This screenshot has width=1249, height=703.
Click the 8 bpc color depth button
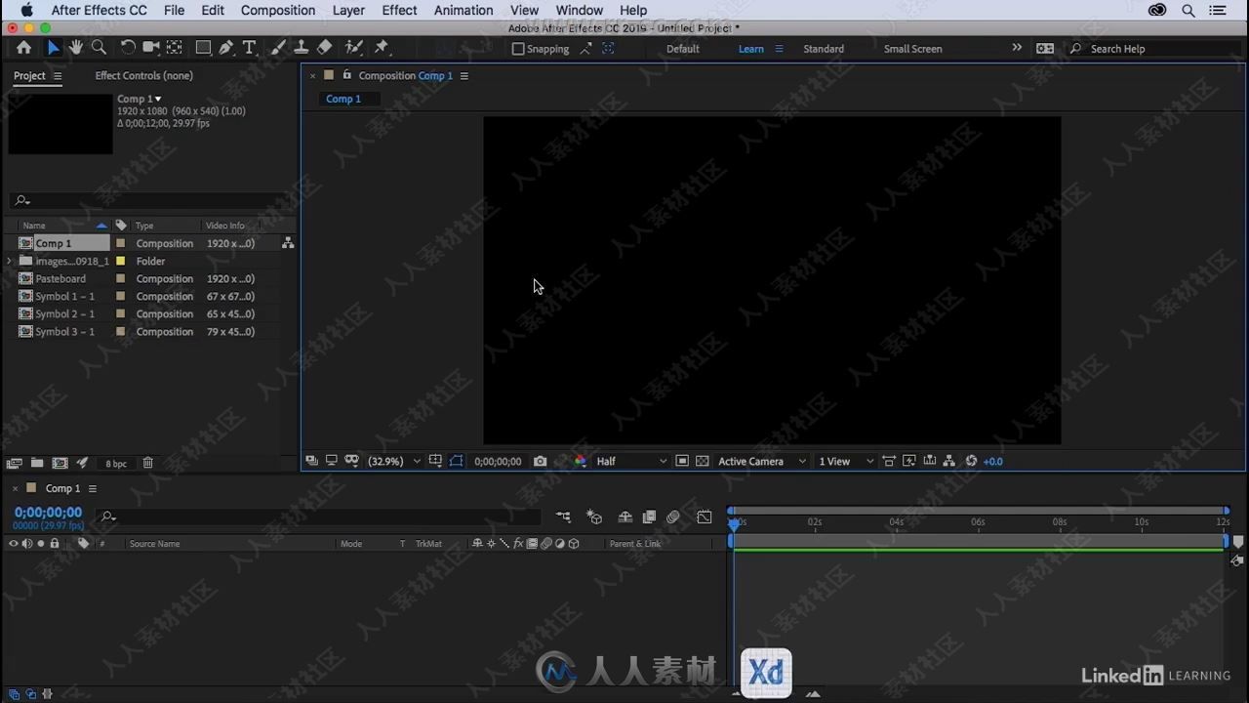[x=116, y=464]
